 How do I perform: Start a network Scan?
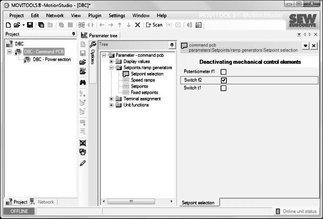pyautogui.click(x=154, y=25)
